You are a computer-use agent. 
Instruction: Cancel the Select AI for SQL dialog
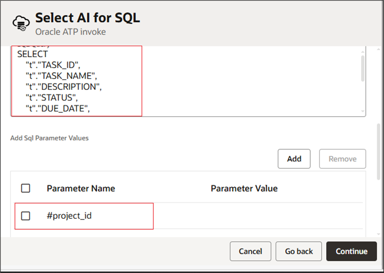pyautogui.click(x=250, y=251)
